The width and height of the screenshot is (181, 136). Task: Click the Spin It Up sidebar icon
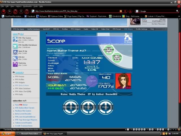(15, 52)
